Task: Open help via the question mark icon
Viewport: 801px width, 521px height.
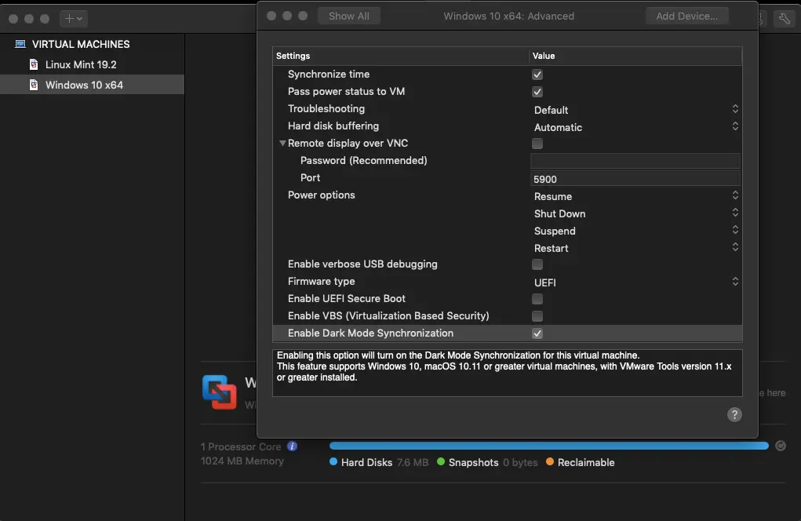Action: coord(734,414)
